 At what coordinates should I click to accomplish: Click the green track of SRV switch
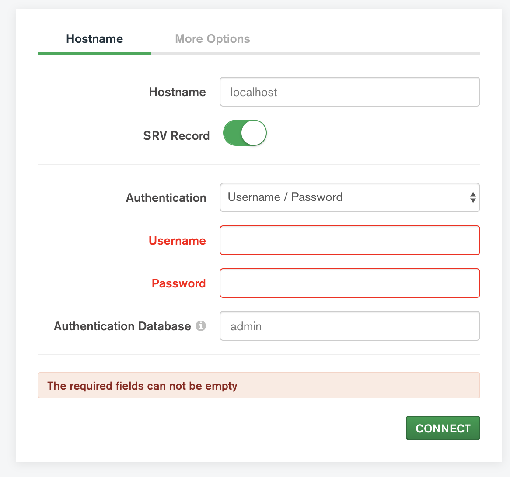(232, 133)
